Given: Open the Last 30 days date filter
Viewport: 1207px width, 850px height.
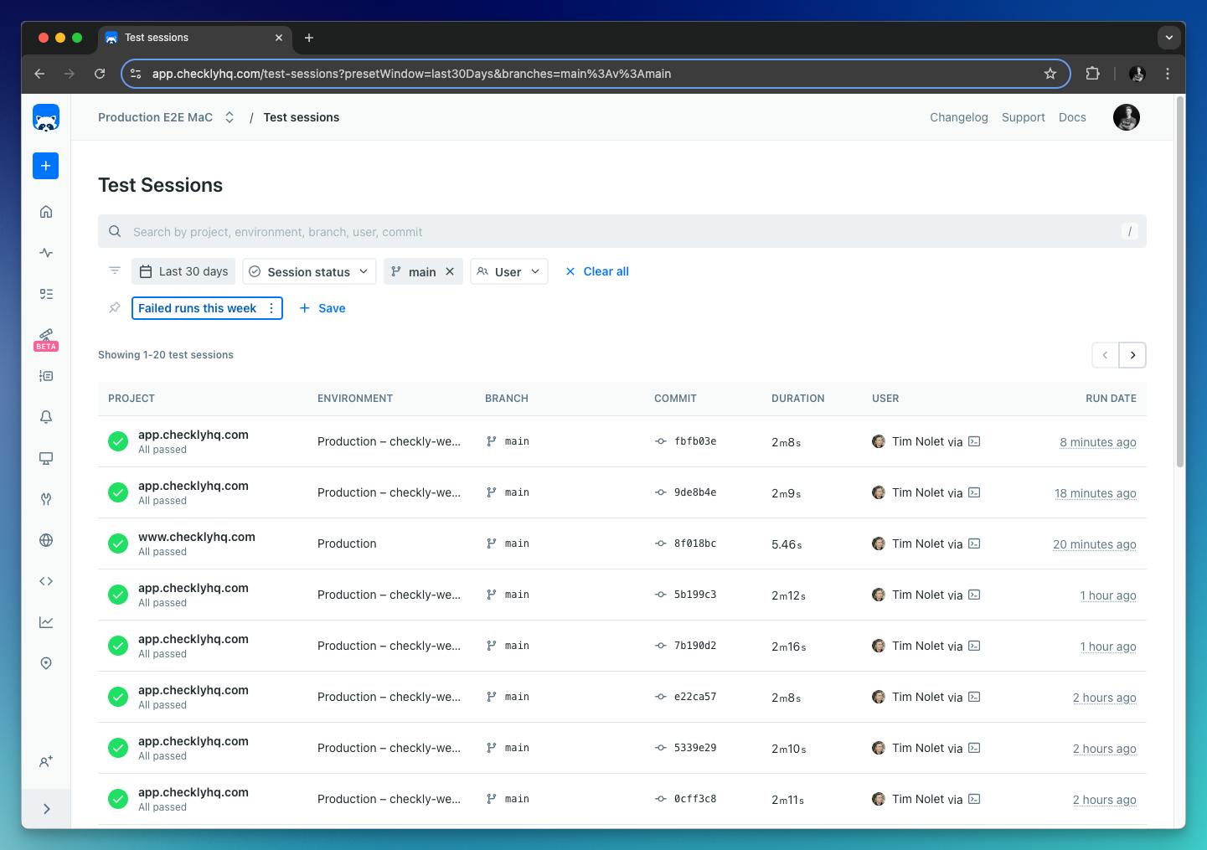Looking at the screenshot, I should tap(183, 271).
